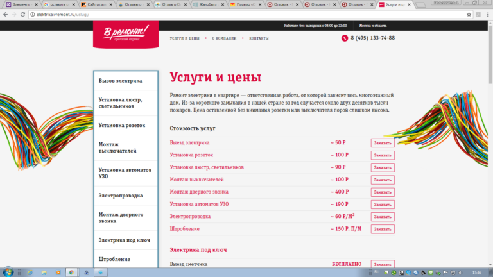Select «Монтаж дверного звонка» in sidebar
493x277 pixels.
(x=126, y=217)
